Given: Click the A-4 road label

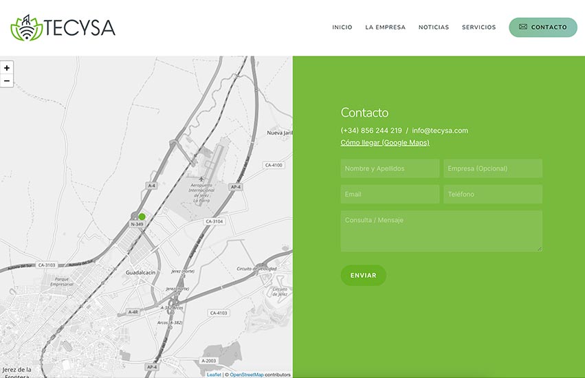Looking at the screenshot, I should coord(151,186).
